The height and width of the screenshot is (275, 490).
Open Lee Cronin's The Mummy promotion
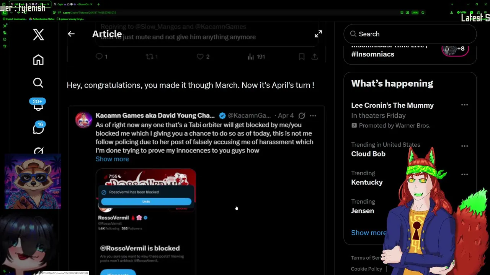pos(392,105)
